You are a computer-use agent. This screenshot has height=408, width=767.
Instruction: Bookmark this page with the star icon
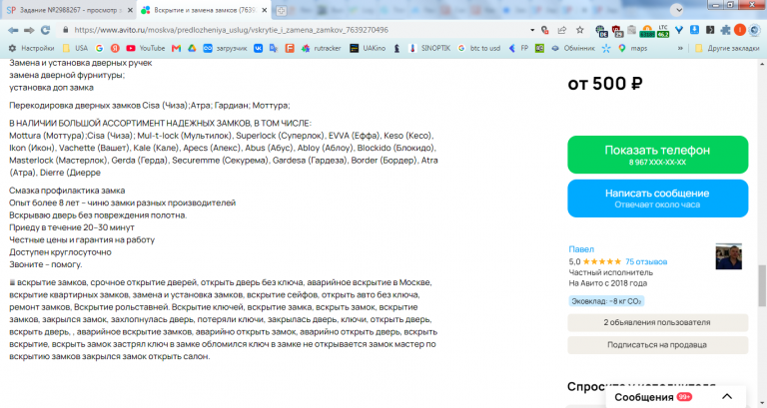(579, 30)
